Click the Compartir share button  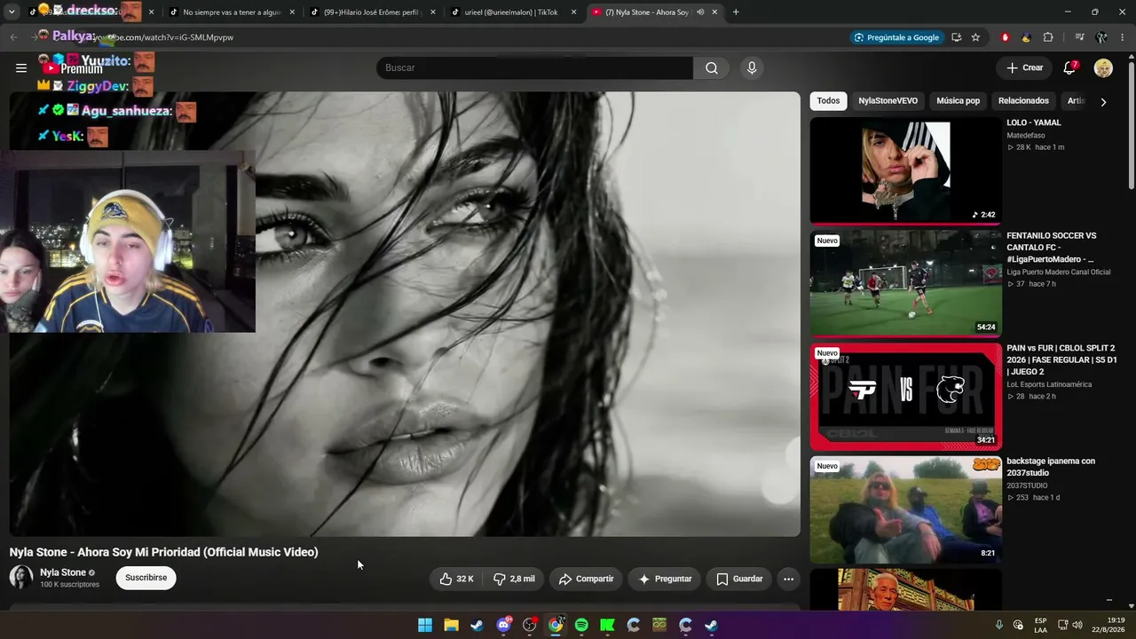tap(586, 579)
